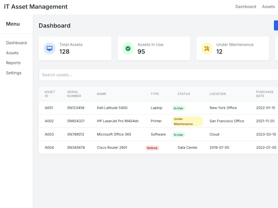Click the New York Office location
The image size is (278, 208).
[223, 108]
